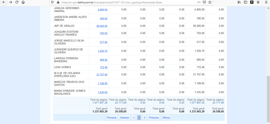Go to pagination page 1
Image resolution: width=270 pixels, height=124 pixels.
tap(134, 118)
